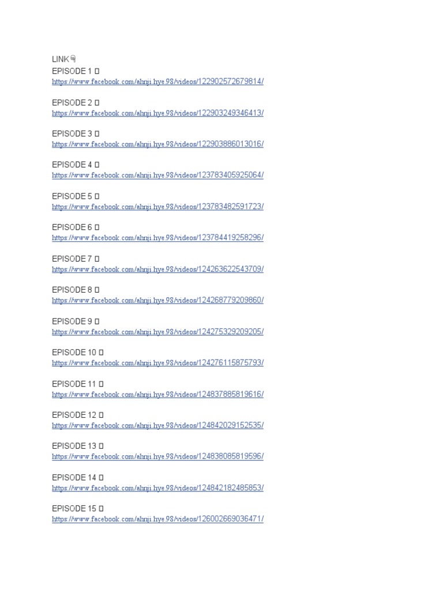
Task: Open the Episode 3 Facebook video link
Action: point(158,143)
